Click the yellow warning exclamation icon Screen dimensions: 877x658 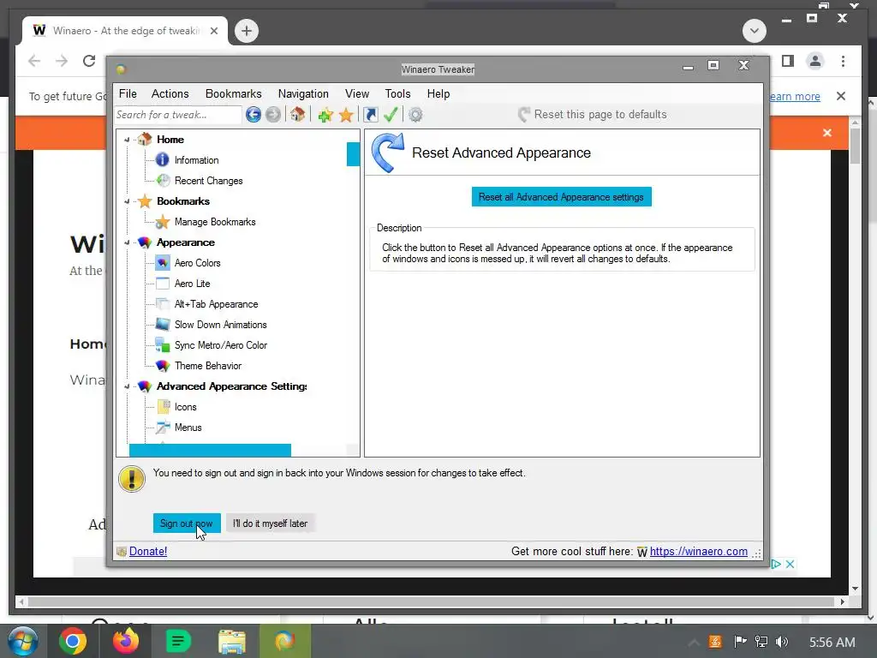[x=131, y=480]
